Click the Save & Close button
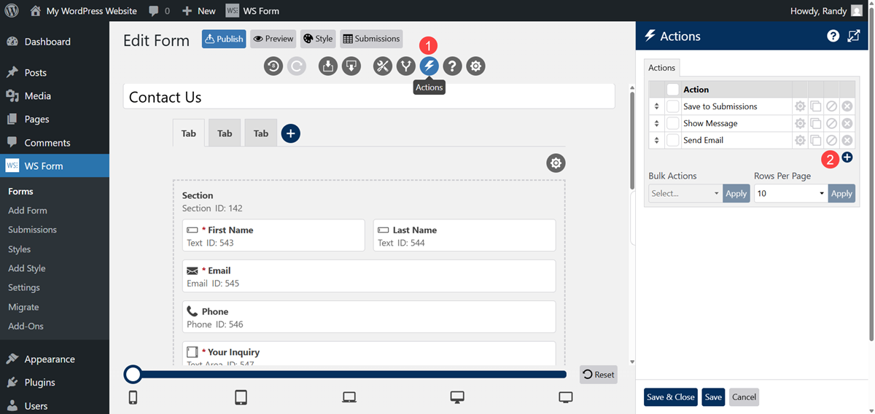The image size is (875, 414). [x=670, y=397]
